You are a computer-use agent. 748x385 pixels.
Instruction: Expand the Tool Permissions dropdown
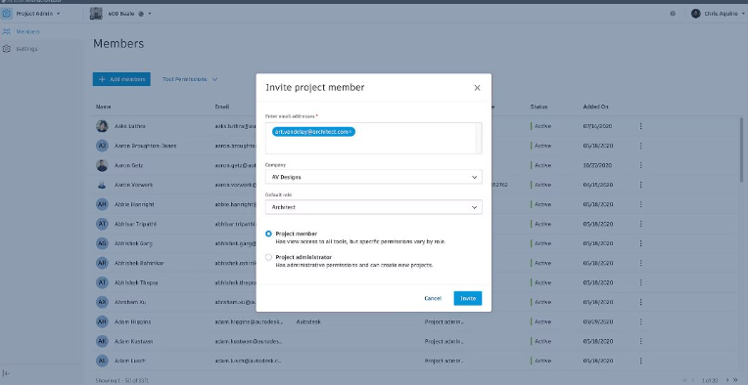[x=190, y=79]
